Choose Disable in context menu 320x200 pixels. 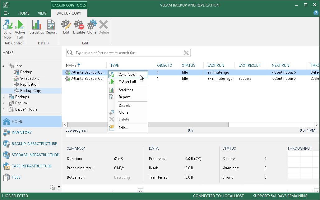[128, 105]
